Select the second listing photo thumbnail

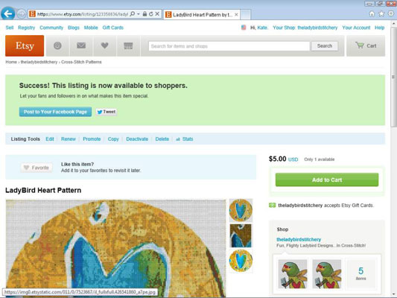(241, 235)
